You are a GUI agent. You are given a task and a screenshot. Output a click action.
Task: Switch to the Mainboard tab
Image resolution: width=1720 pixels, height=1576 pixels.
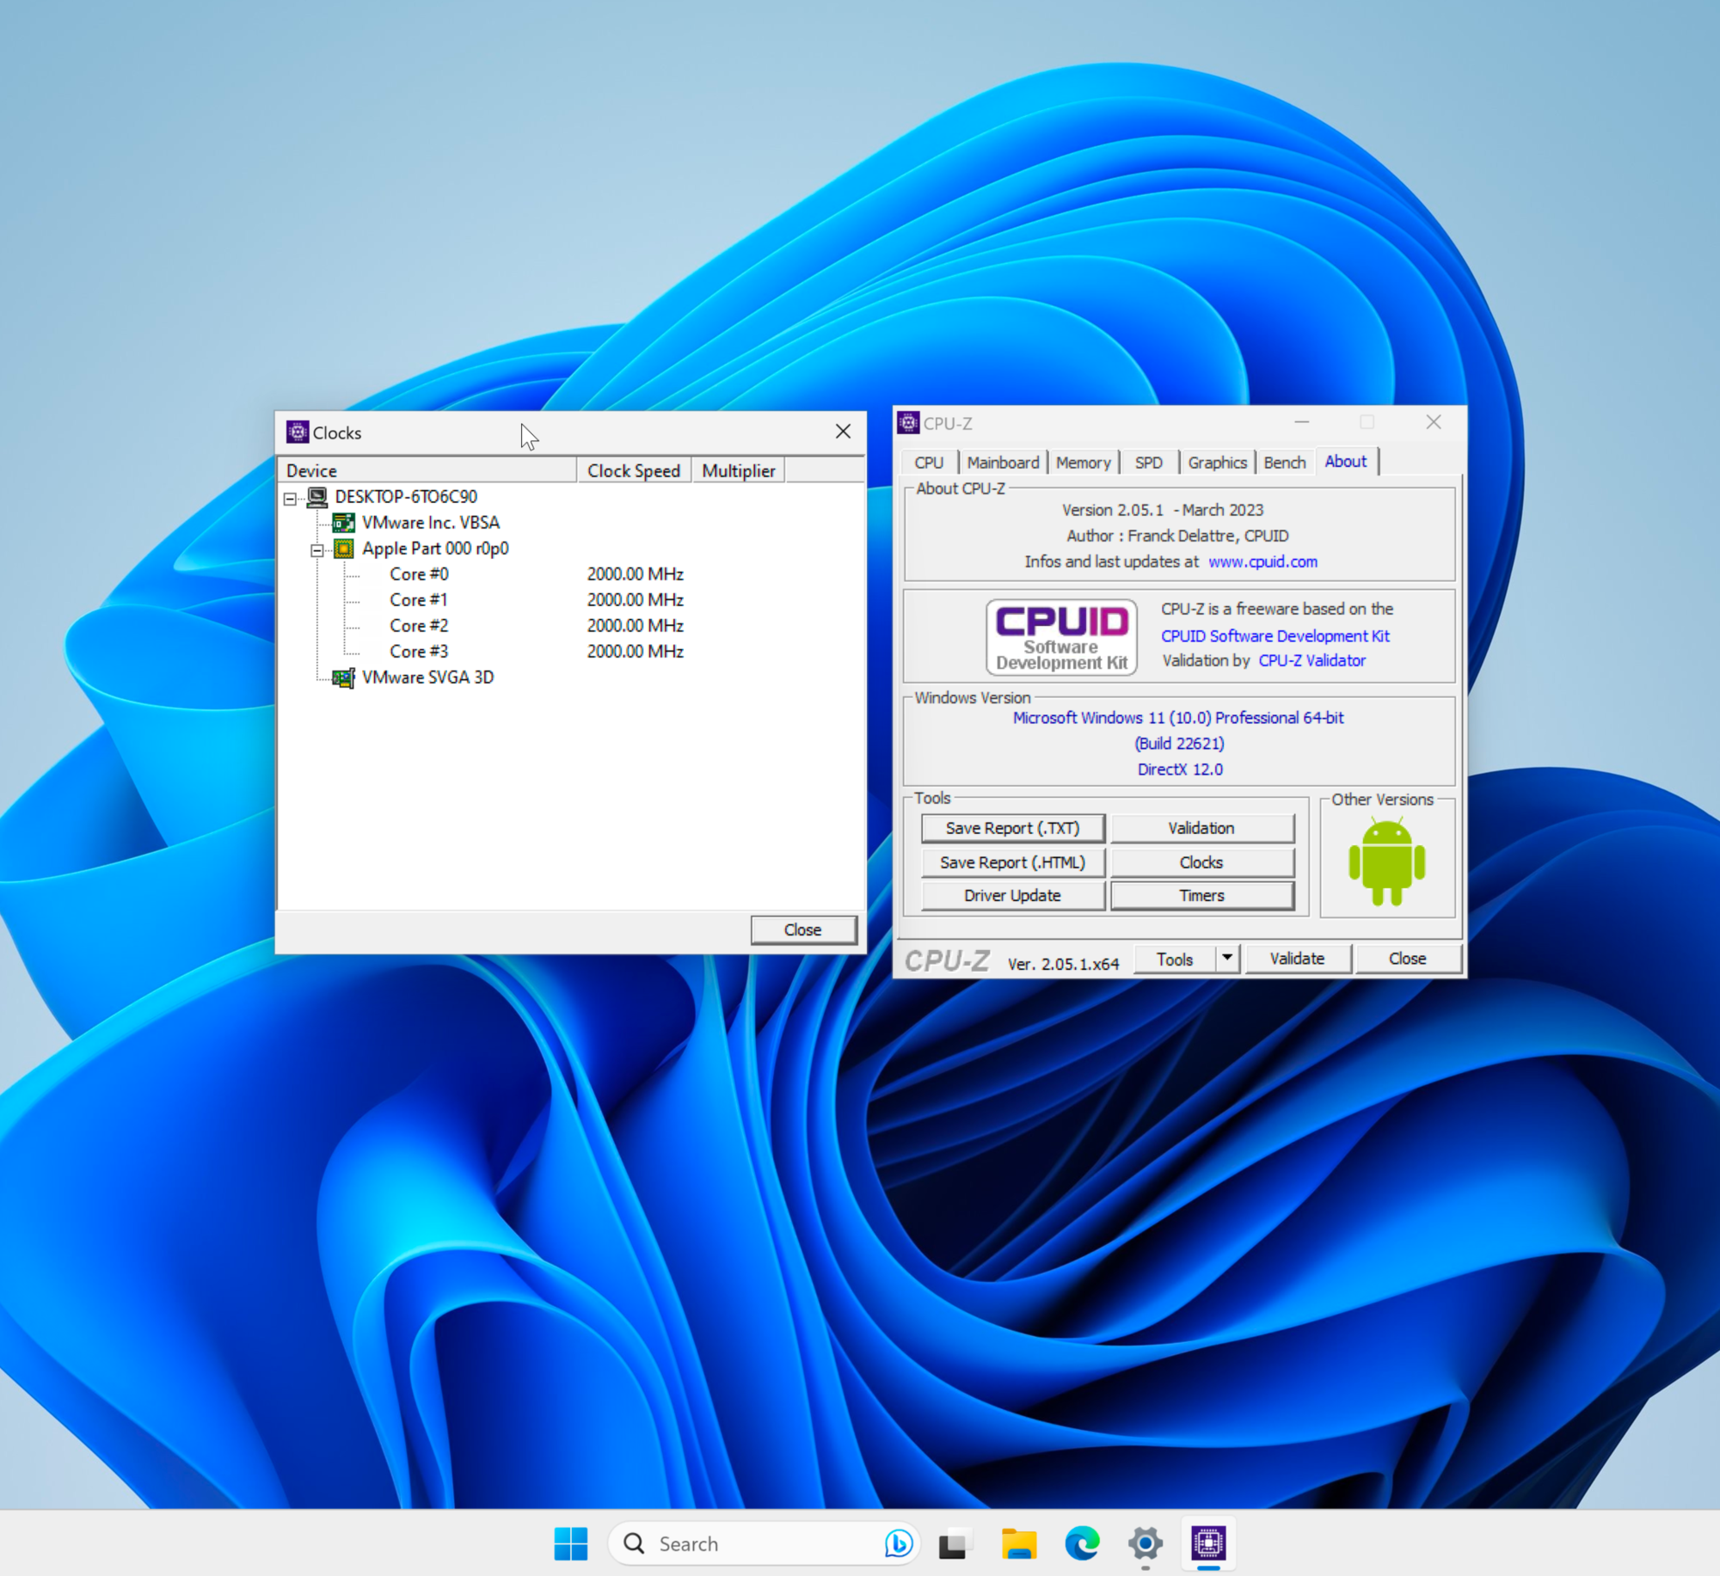pyautogui.click(x=1003, y=463)
